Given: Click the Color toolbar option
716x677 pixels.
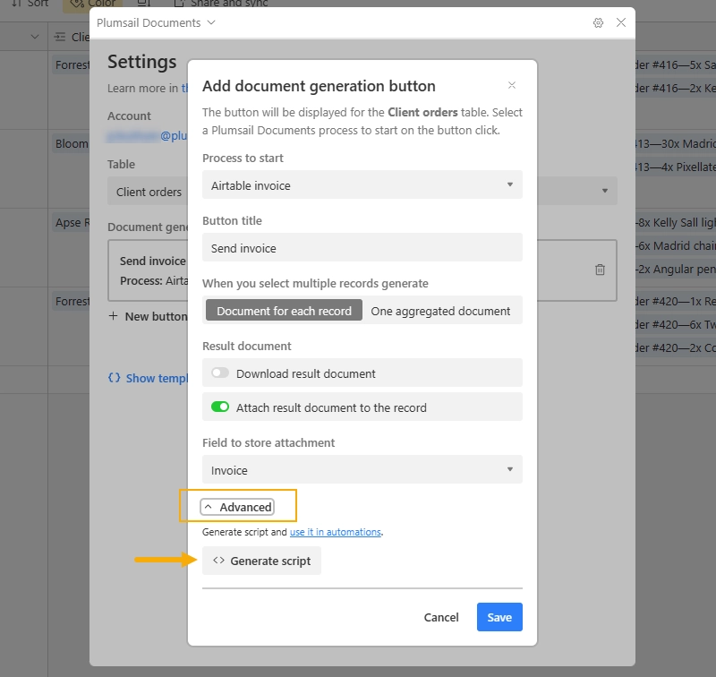Looking at the screenshot, I should pos(93,4).
